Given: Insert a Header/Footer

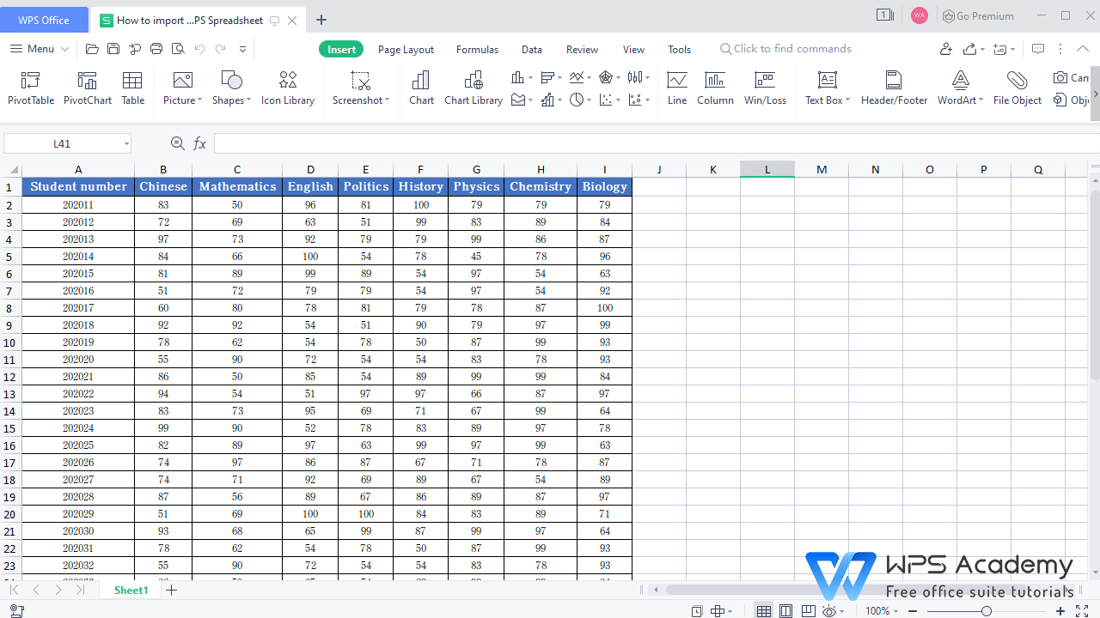Looking at the screenshot, I should click(894, 86).
